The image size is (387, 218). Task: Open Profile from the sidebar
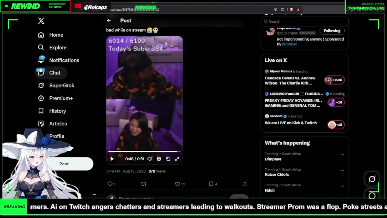click(x=57, y=136)
